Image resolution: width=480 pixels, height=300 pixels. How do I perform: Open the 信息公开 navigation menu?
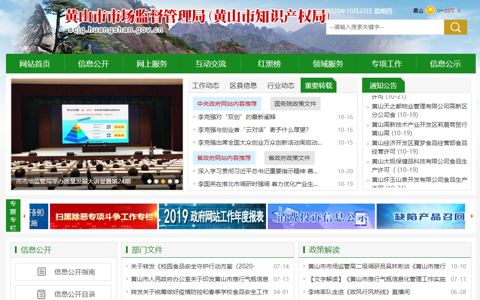click(x=94, y=64)
